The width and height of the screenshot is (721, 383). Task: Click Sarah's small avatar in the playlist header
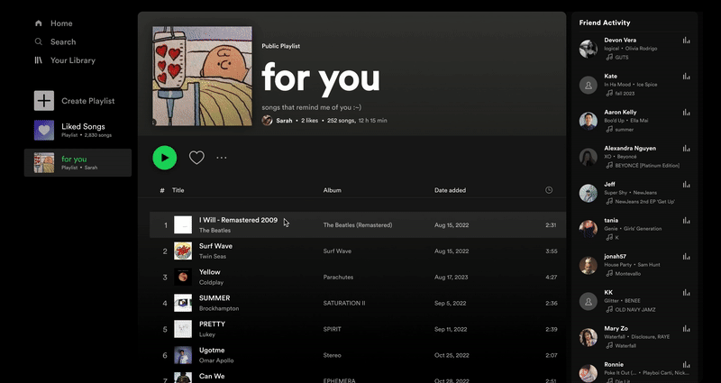267,121
